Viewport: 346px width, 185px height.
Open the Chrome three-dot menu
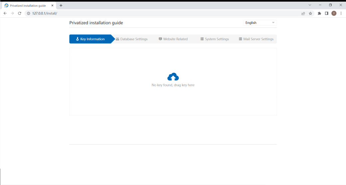coord(341,13)
